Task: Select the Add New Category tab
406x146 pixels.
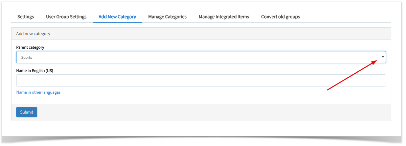Action: (117, 17)
